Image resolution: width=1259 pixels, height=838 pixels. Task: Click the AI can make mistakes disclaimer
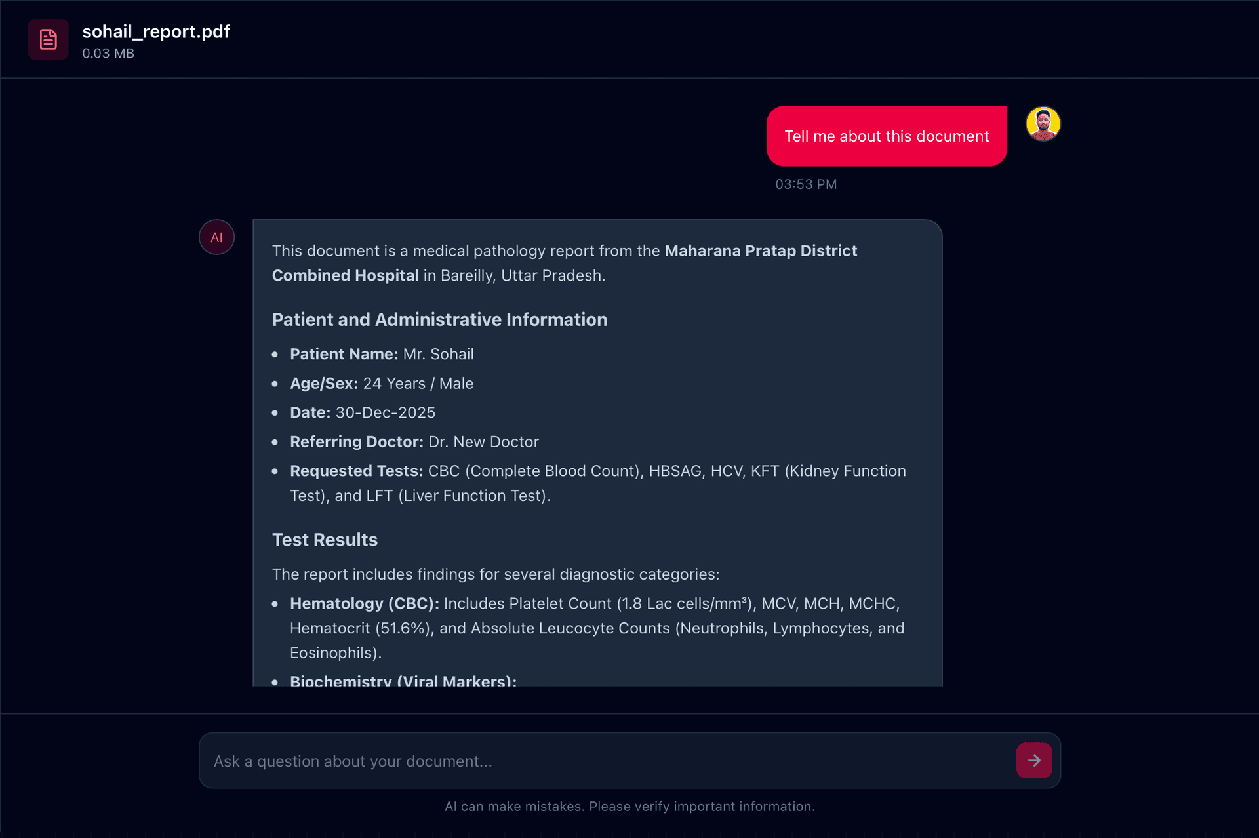tap(629, 806)
